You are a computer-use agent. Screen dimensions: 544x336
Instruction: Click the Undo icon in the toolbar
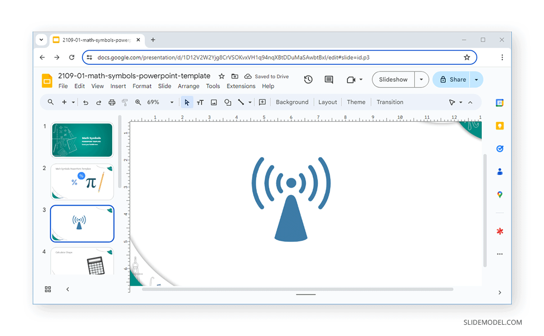[86, 102]
